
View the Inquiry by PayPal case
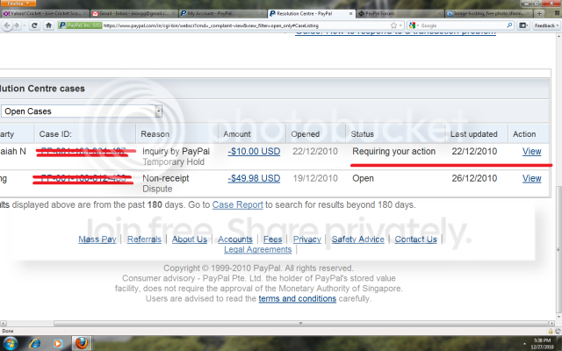click(x=532, y=152)
